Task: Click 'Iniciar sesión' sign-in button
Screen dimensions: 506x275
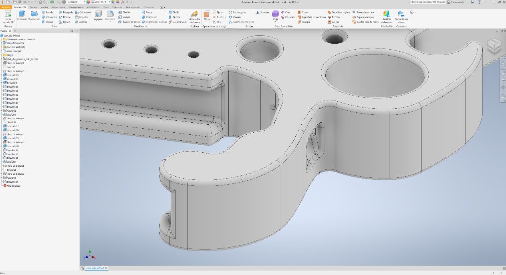Action: pyautogui.click(x=456, y=2)
